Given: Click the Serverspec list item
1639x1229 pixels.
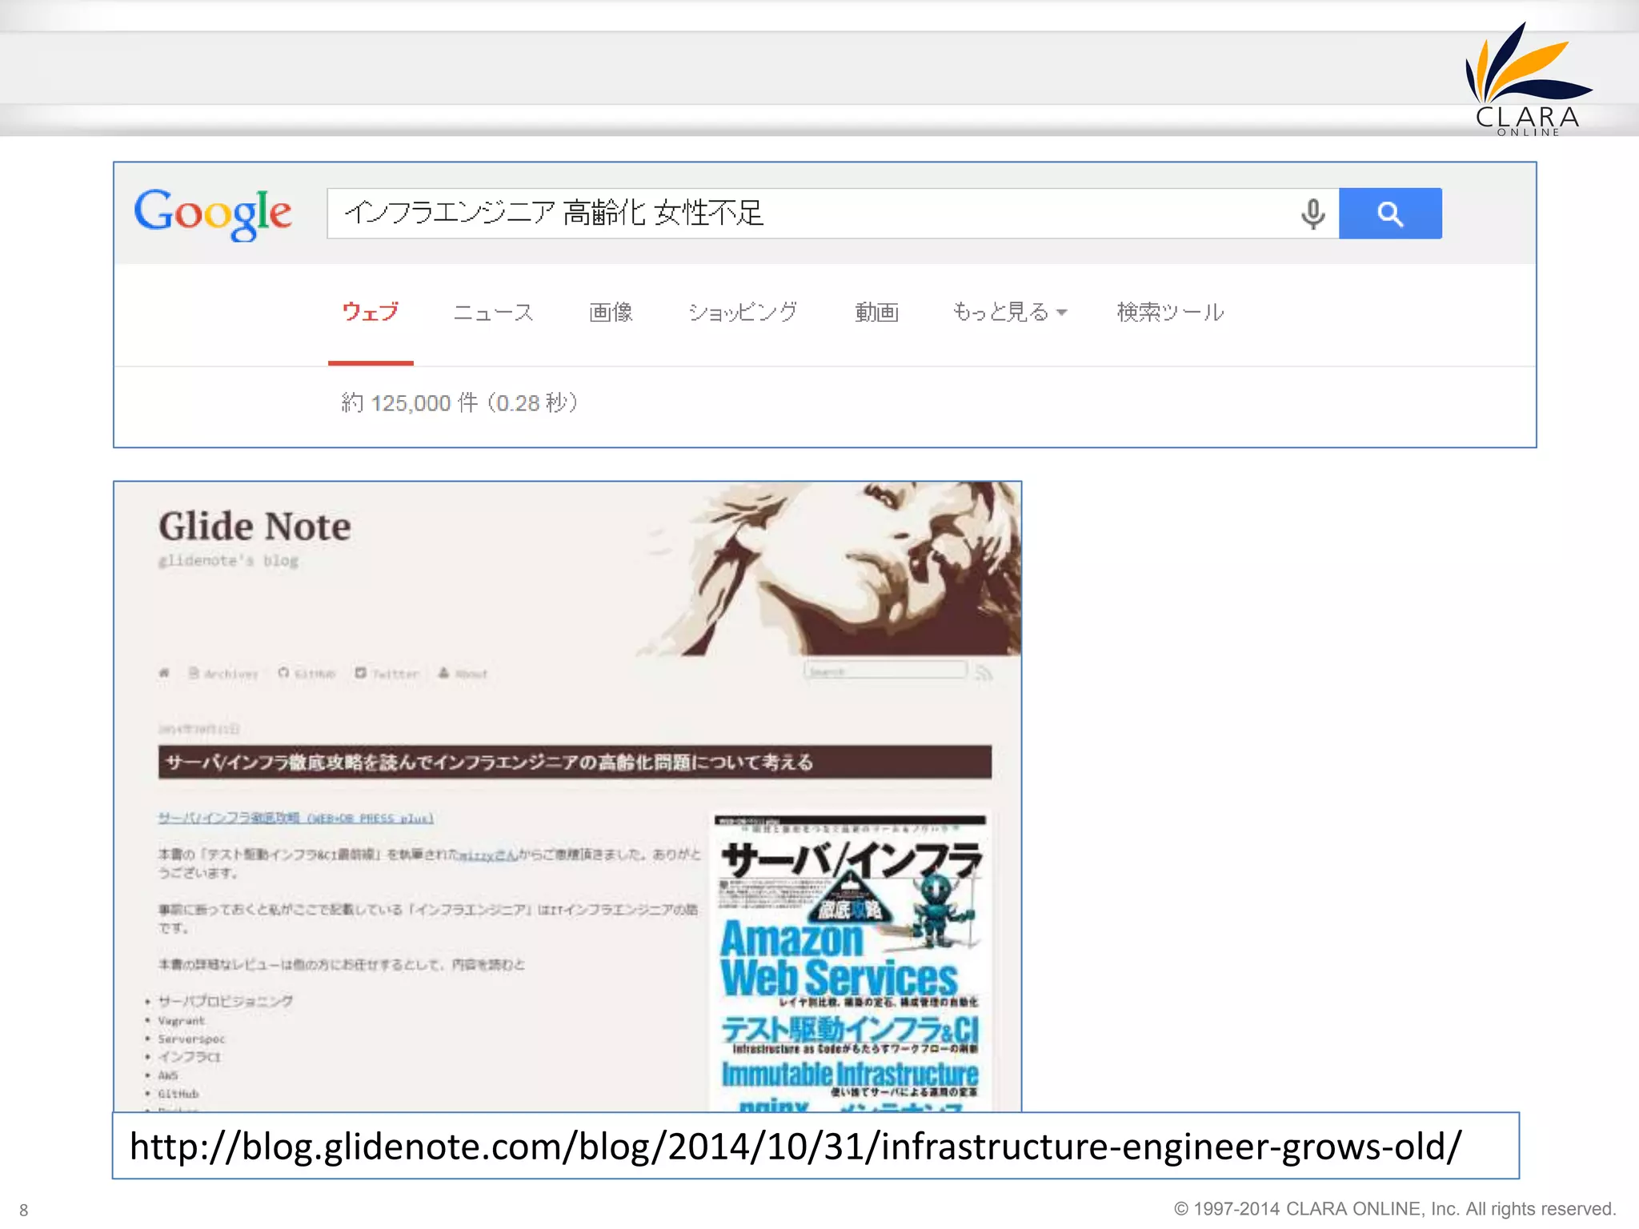Looking at the screenshot, I should [x=192, y=1039].
